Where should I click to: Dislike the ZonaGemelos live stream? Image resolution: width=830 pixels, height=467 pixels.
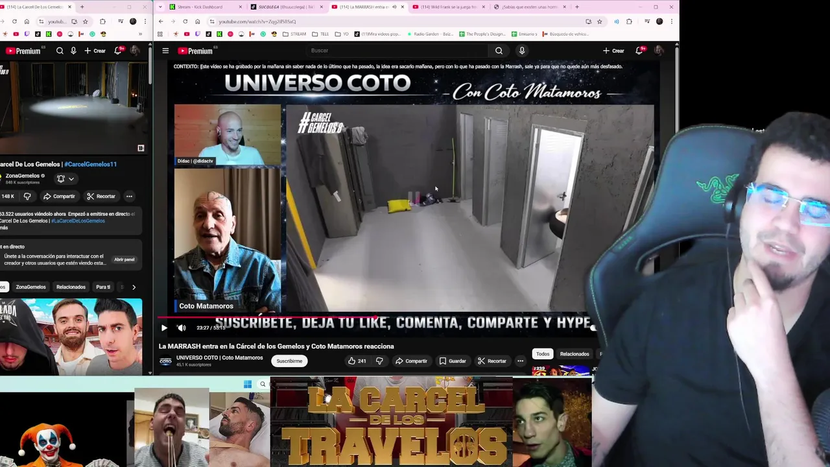click(27, 196)
